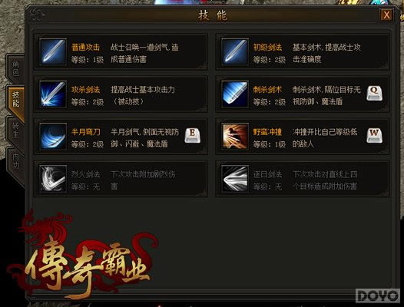Open the 转生 side tab
Image resolution: width=404 pixels, height=307 pixels.
pyautogui.click(x=15, y=130)
